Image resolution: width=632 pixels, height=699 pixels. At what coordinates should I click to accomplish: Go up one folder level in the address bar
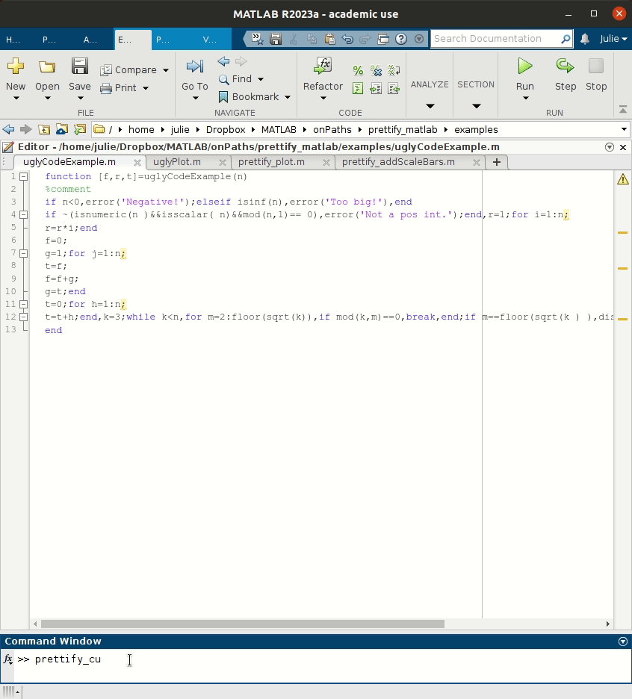(x=44, y=130)
